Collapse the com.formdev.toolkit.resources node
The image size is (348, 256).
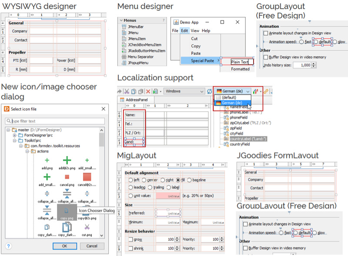point(20,146)
